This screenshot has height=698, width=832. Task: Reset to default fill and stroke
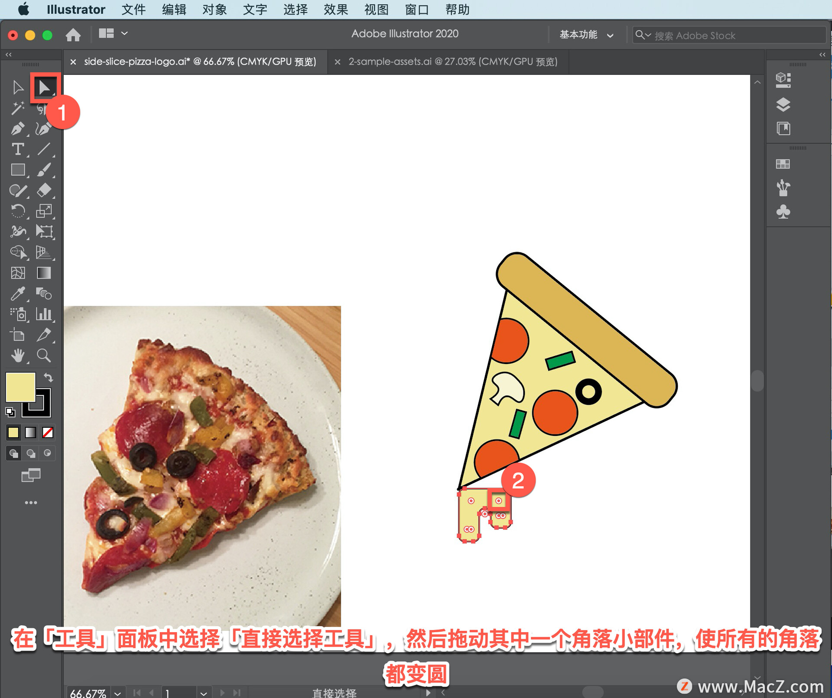coord(10,412)
